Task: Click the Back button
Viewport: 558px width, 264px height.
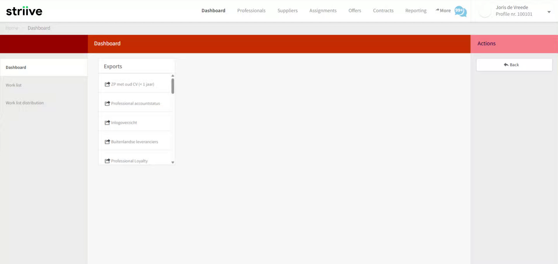Action: tap(514, 65)
